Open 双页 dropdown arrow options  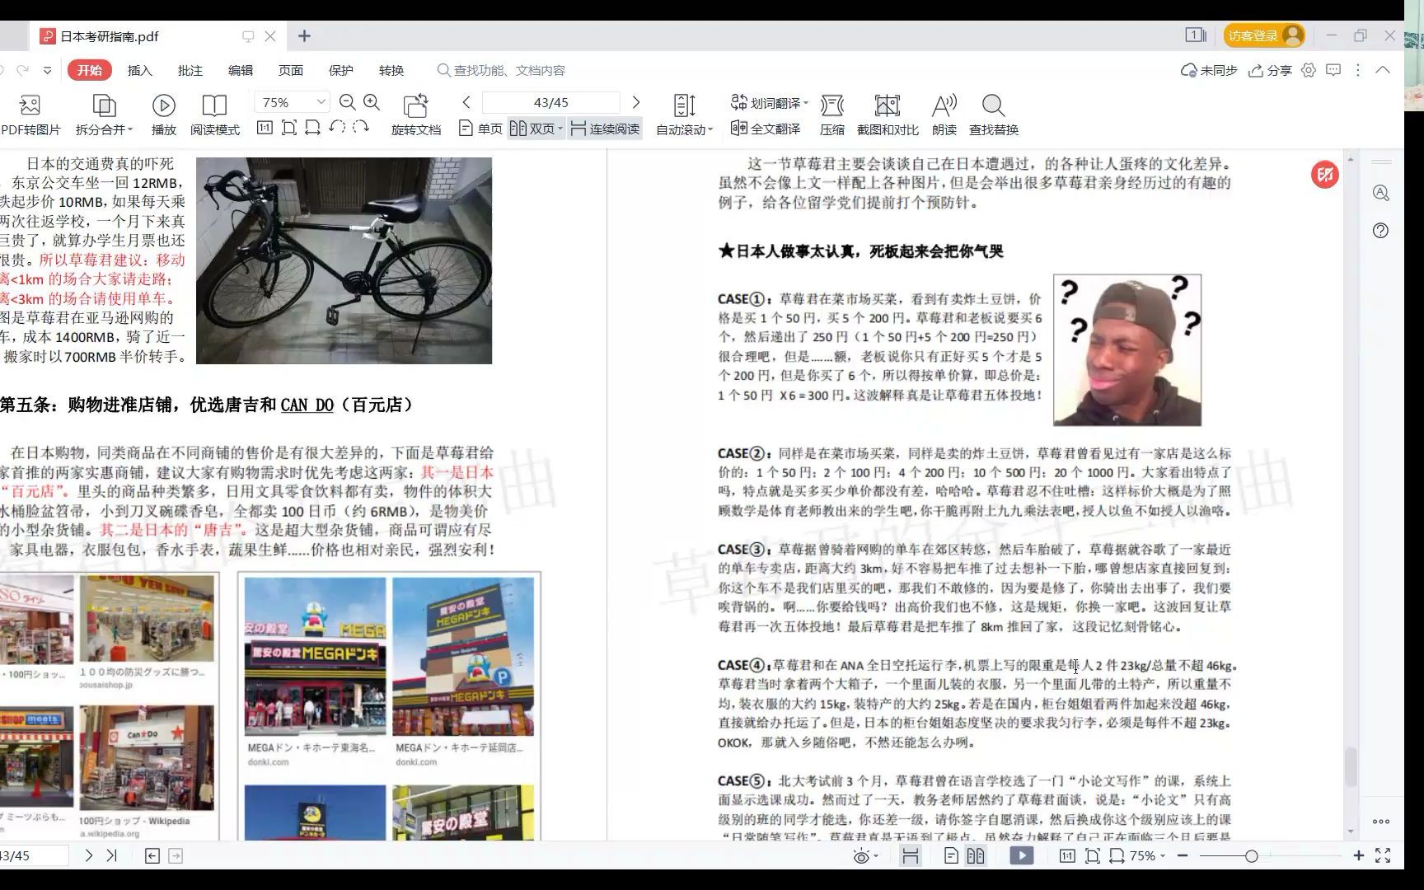560,129
